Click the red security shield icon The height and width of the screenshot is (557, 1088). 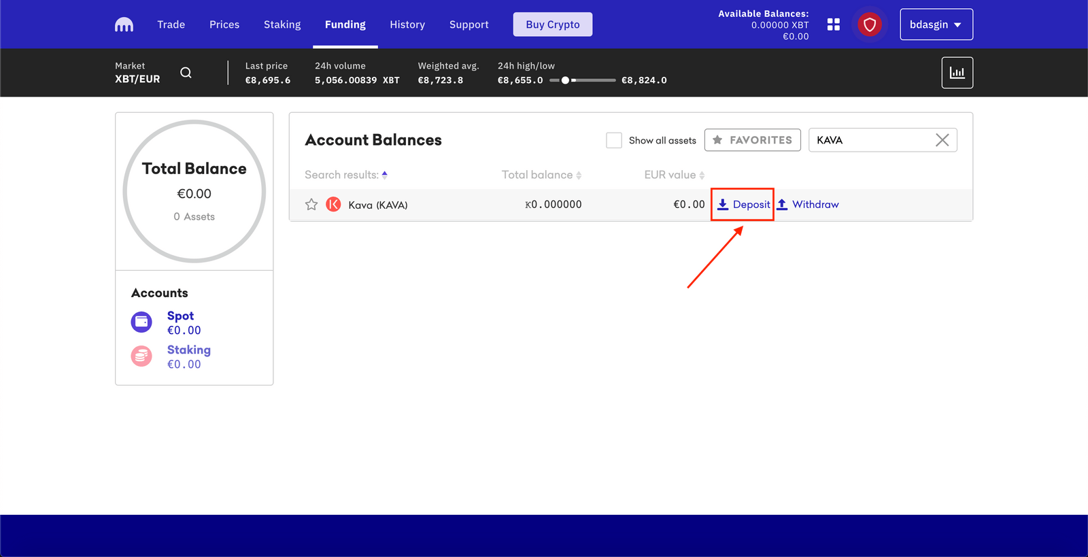[870, 24]
